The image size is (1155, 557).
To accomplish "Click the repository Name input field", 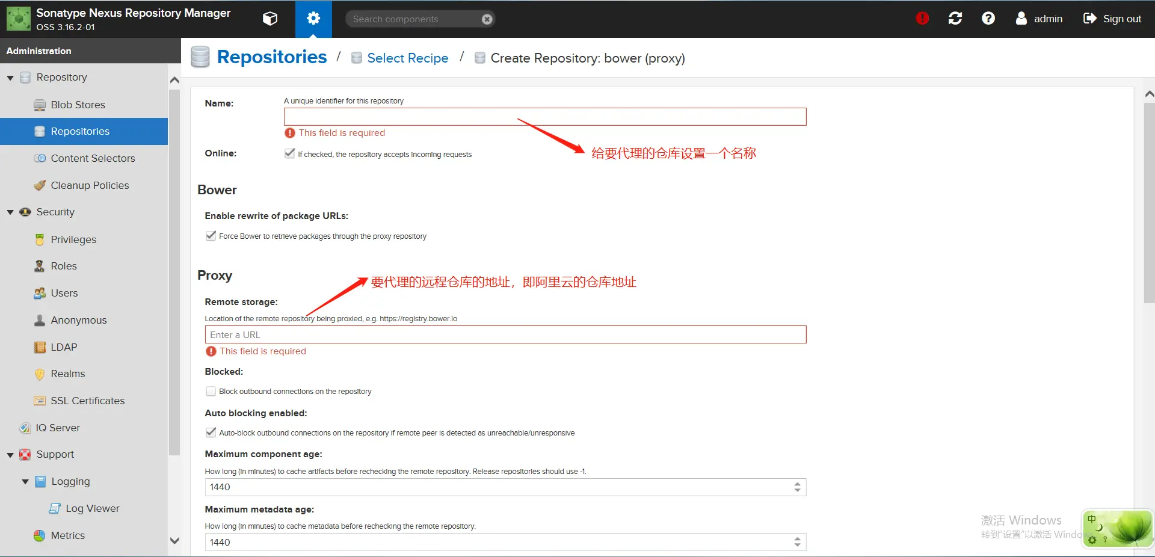I will click(x=545, y=117).
